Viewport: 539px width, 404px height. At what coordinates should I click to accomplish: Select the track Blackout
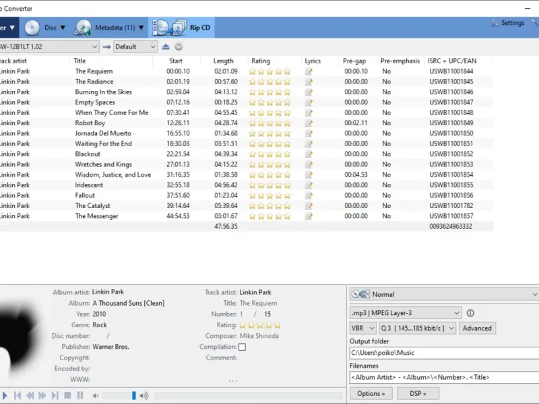(x=88, y=154)
